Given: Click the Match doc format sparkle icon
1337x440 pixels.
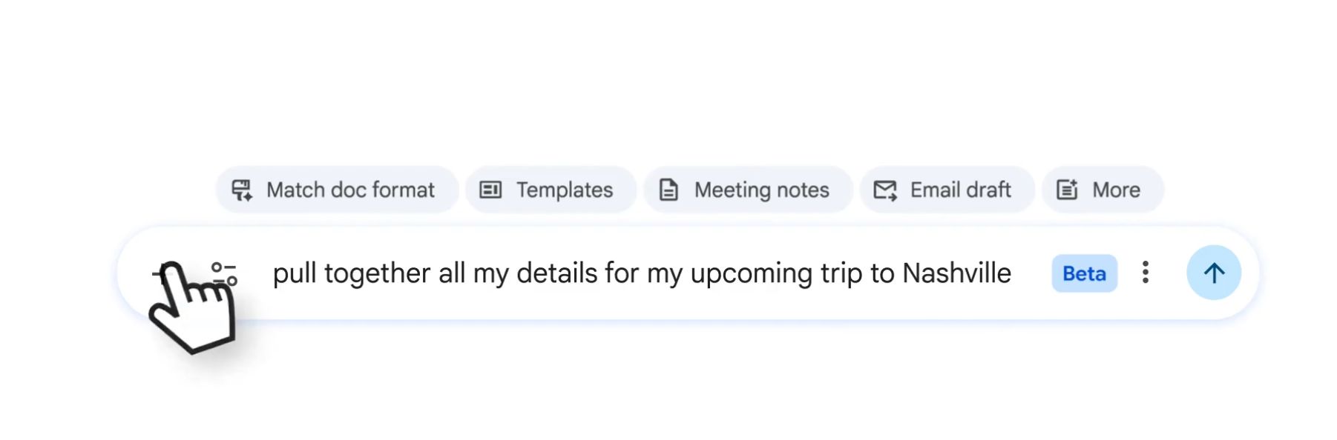Looking at the screenshot, I should [242, 190].
